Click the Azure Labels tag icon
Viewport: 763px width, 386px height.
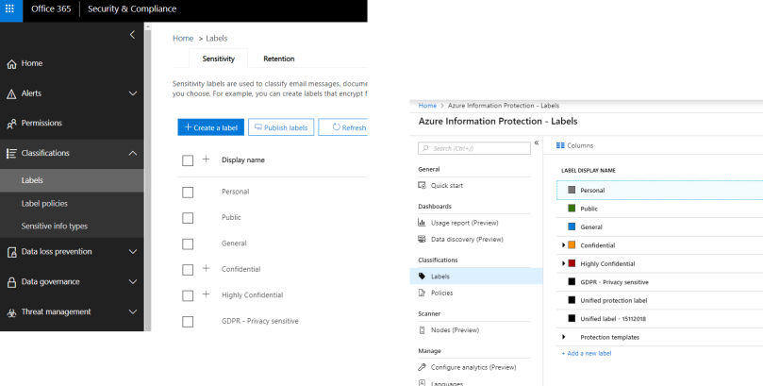(423, 277)
